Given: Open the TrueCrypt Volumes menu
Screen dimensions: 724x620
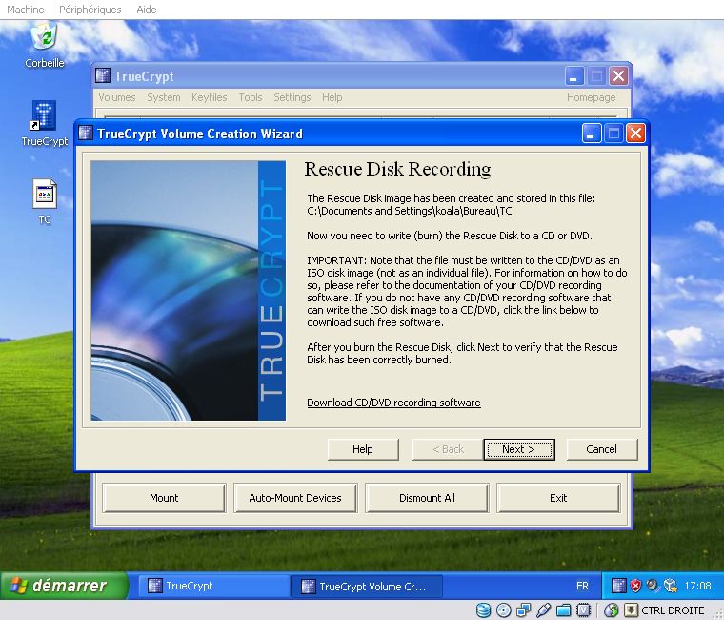Looking at the screenshot, I should (x=117, y=97).
